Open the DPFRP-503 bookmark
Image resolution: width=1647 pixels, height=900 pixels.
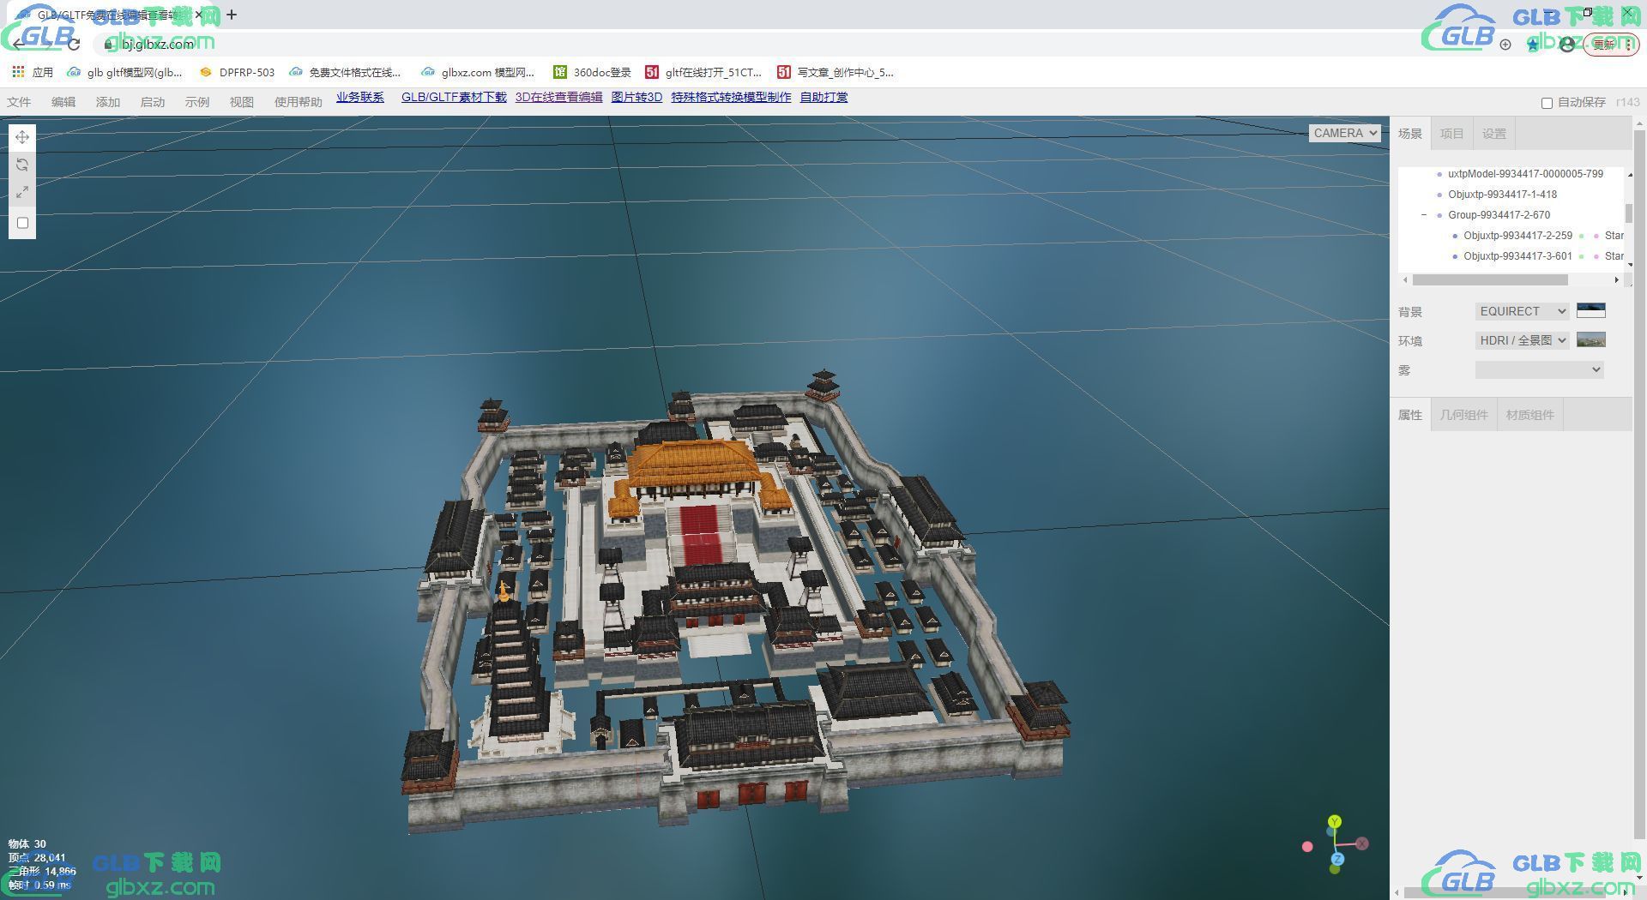coord(237,72)
